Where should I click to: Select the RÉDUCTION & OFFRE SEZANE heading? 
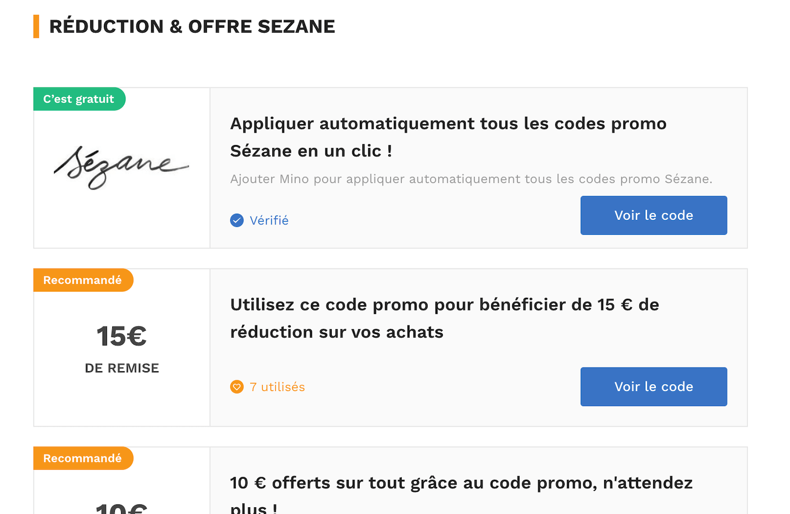click(x=192, y=25)
